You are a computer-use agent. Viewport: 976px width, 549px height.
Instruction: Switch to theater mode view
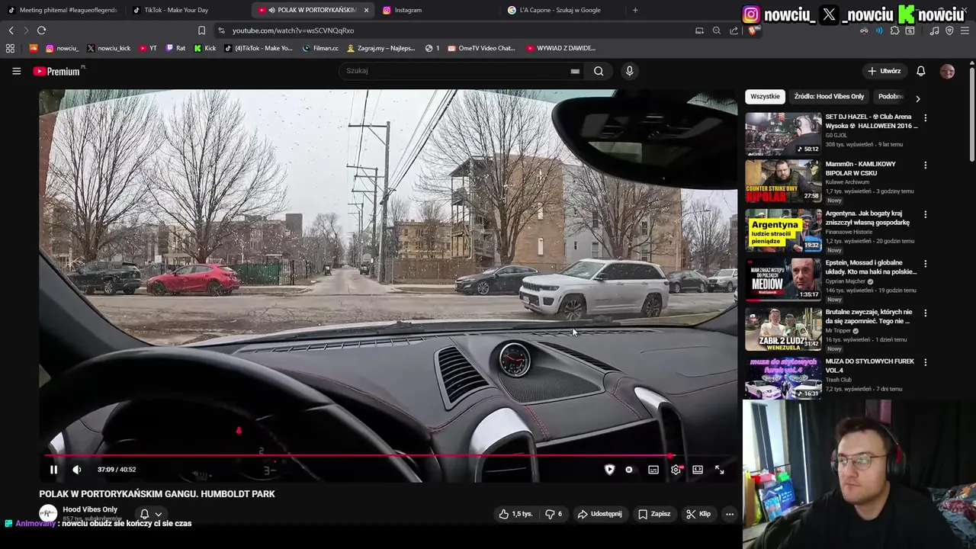coord(698,470)
